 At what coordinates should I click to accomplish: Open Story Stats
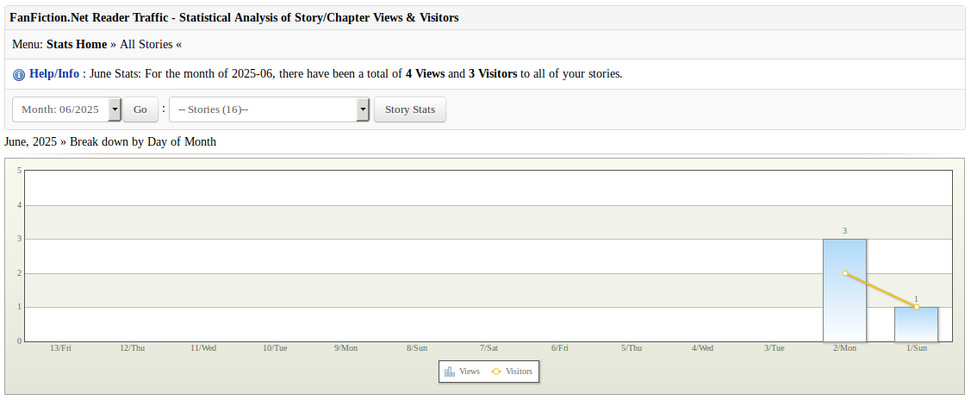[x=410, y=109]
